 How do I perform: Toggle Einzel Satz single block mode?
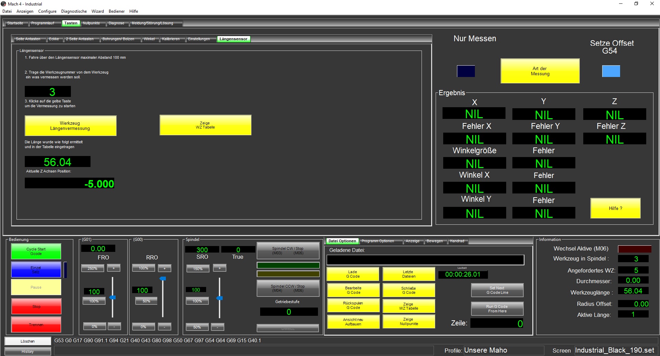click(x=36, y=269)
